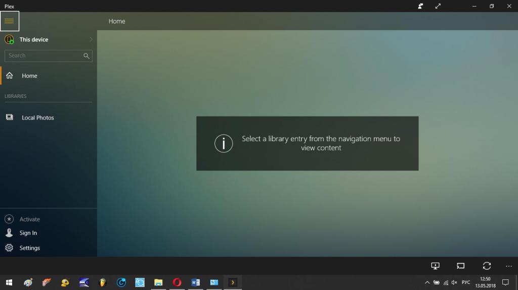Viewport: 518px width, 290px height.
Task: Open Opera browser from taskbar
Action: (177, 282)
